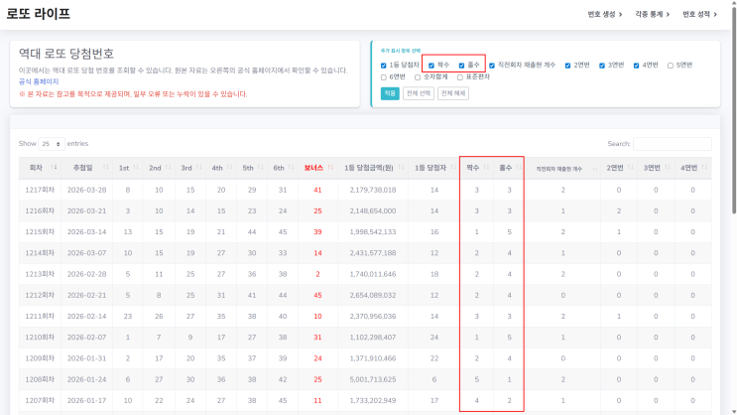
Task: Select the 1207회차 row cell
Action: 40,400
